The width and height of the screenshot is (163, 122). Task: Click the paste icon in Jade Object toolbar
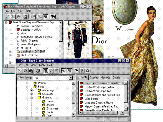18,17
